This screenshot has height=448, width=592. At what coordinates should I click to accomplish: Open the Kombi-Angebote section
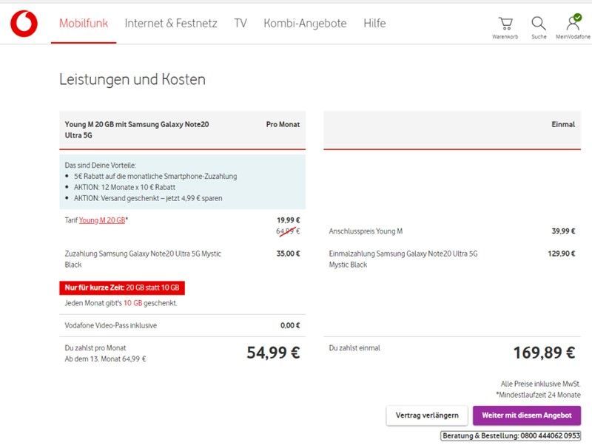point(305,23)
